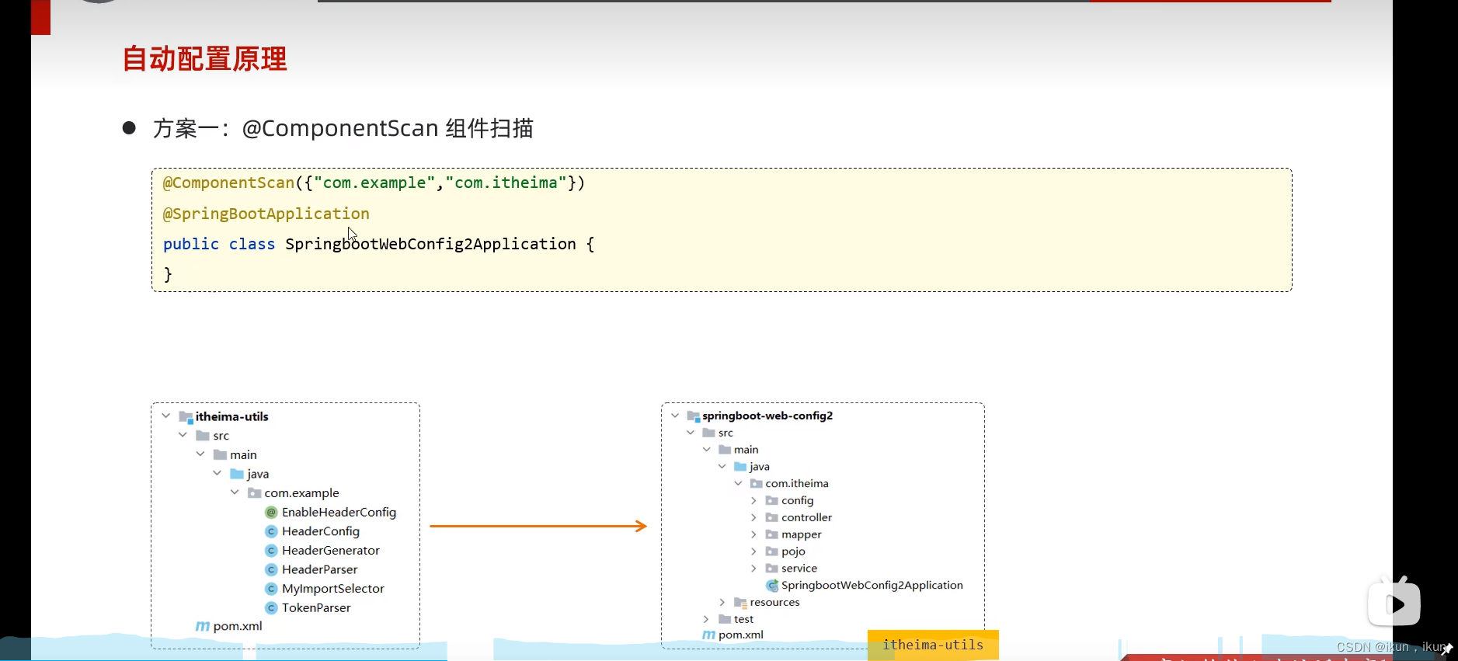Click the EnableHeaderConfig annotation icon
1458x661 pixels.
[x=271, y=512]
